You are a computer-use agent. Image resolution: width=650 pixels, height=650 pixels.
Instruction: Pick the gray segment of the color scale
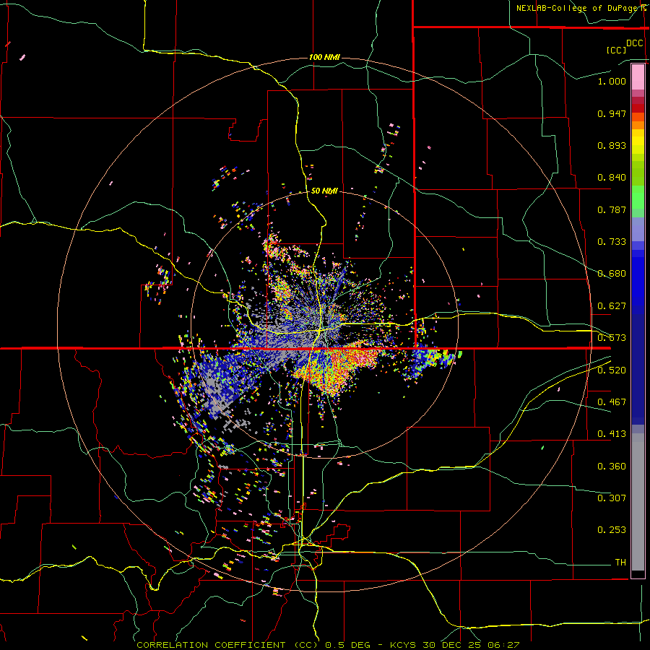pyautogui.click(x=638, y=502)
